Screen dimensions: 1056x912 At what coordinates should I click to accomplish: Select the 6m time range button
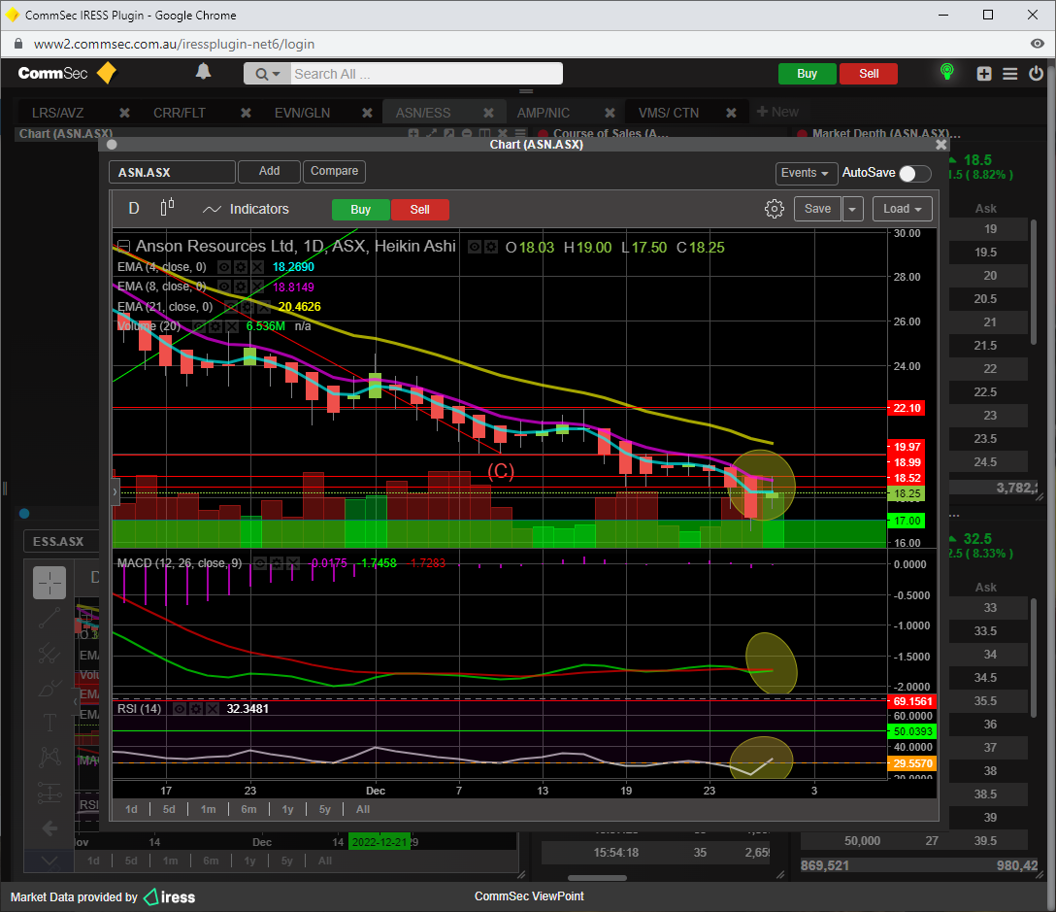coord(248,808)
